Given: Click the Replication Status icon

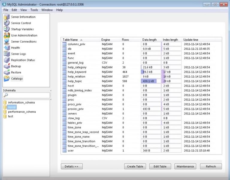Looking at the screenshot, I should pos(7,60).
